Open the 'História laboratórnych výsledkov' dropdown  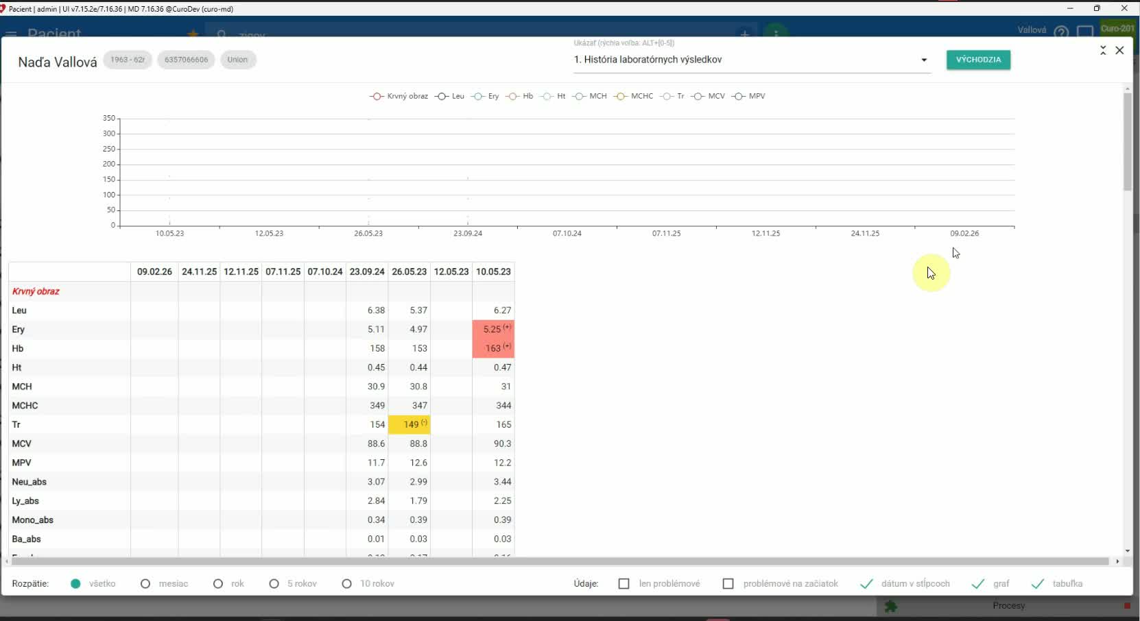pos(751,60)
